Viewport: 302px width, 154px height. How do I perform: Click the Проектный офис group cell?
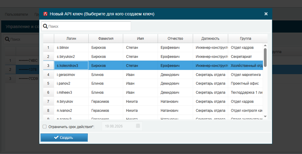[246, 83]
